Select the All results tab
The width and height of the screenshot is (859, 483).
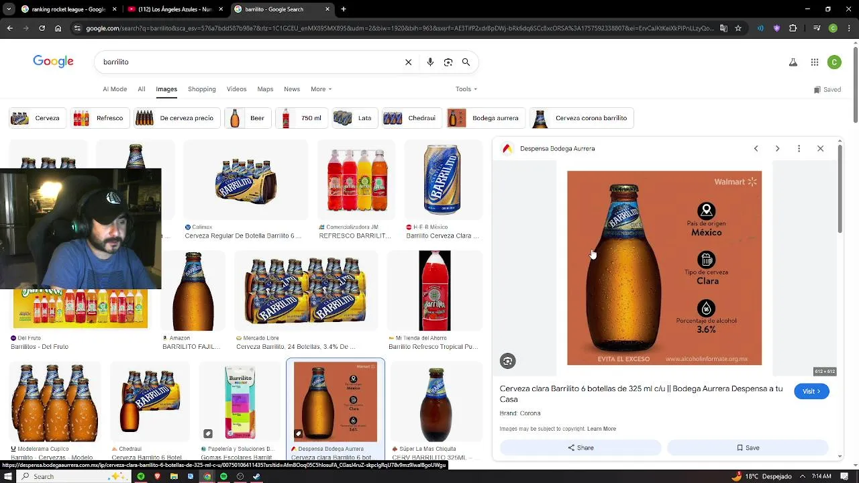[x=142, y=89]
